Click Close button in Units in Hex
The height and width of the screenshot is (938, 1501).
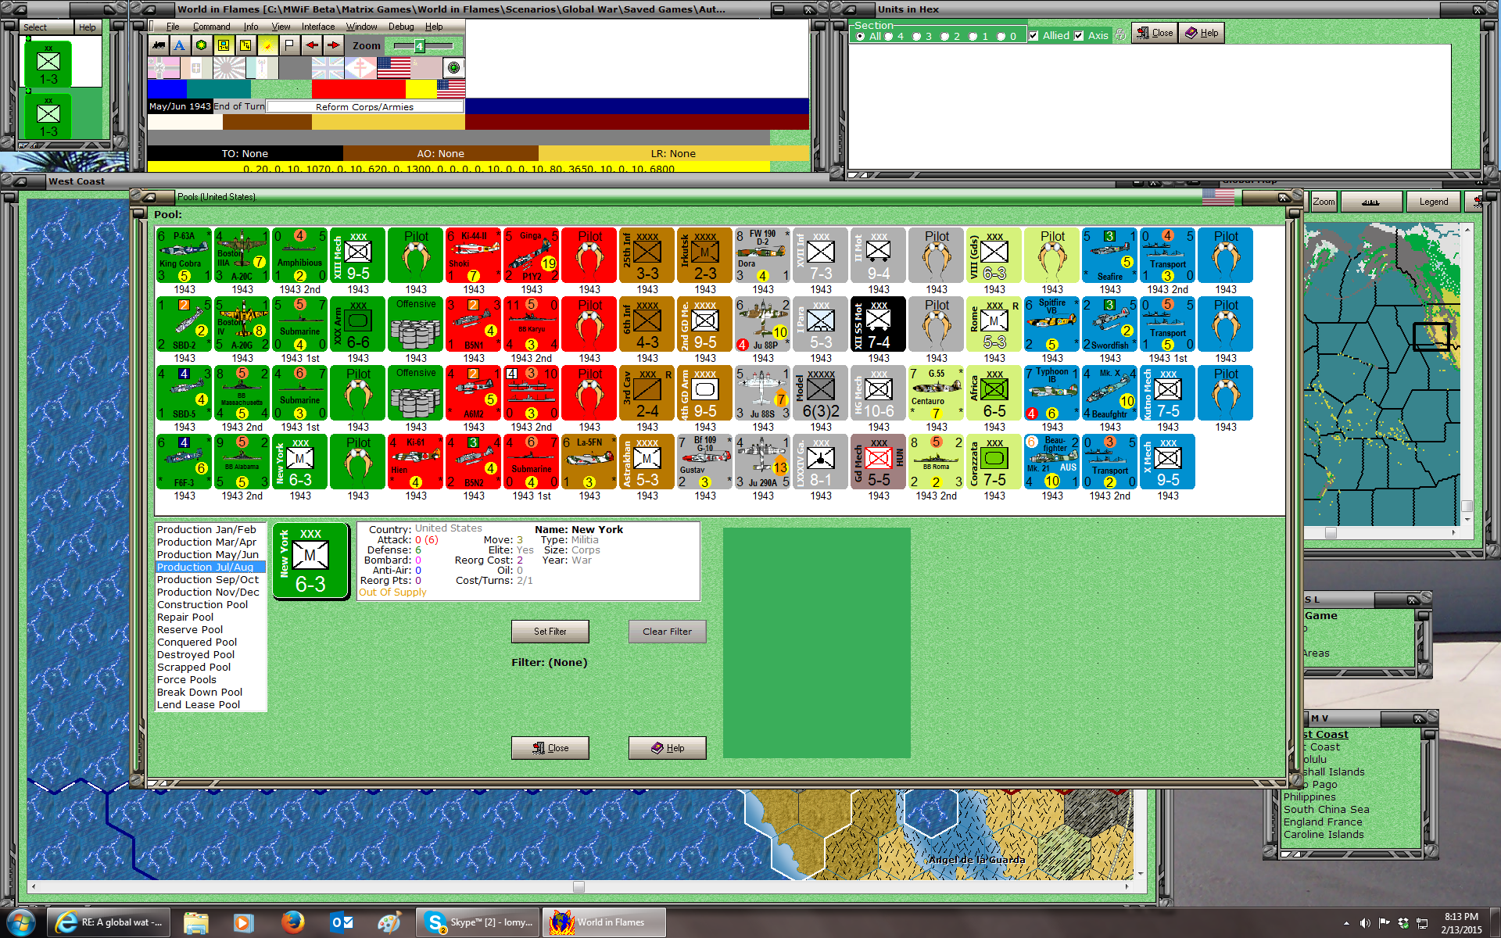[x=1155, y=33]
